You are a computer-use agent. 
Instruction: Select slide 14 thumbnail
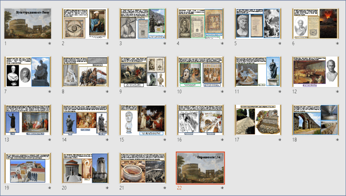tap(85, 120)
